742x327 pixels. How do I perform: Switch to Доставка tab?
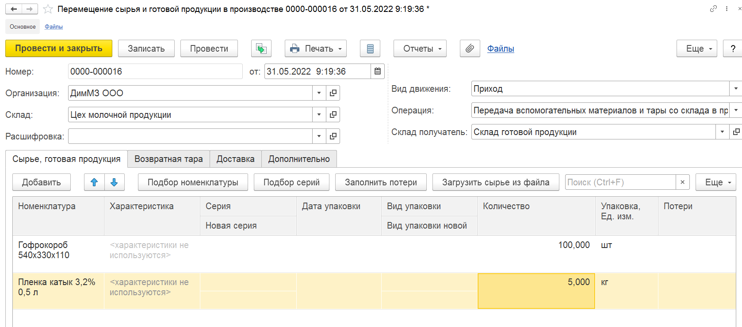pos(236,159)
